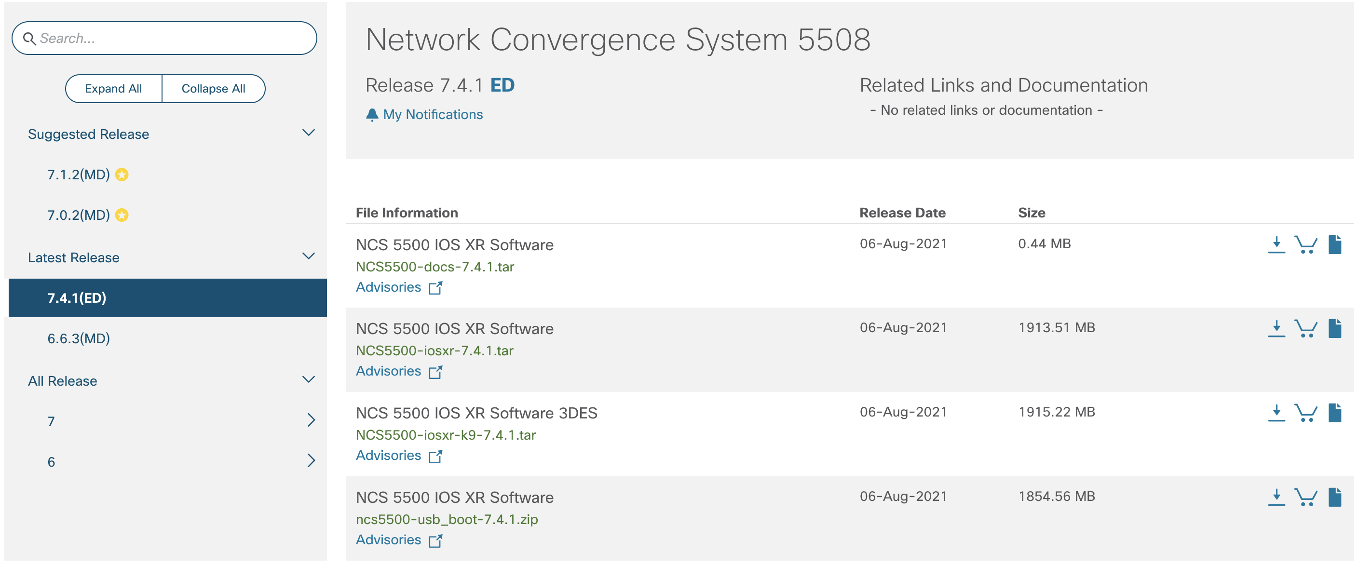This screenshot has width=1358, height=565.
Task: Download NCS5500-iosxr-k9-7.4.1.tar file
Action: pos(1277,413)
